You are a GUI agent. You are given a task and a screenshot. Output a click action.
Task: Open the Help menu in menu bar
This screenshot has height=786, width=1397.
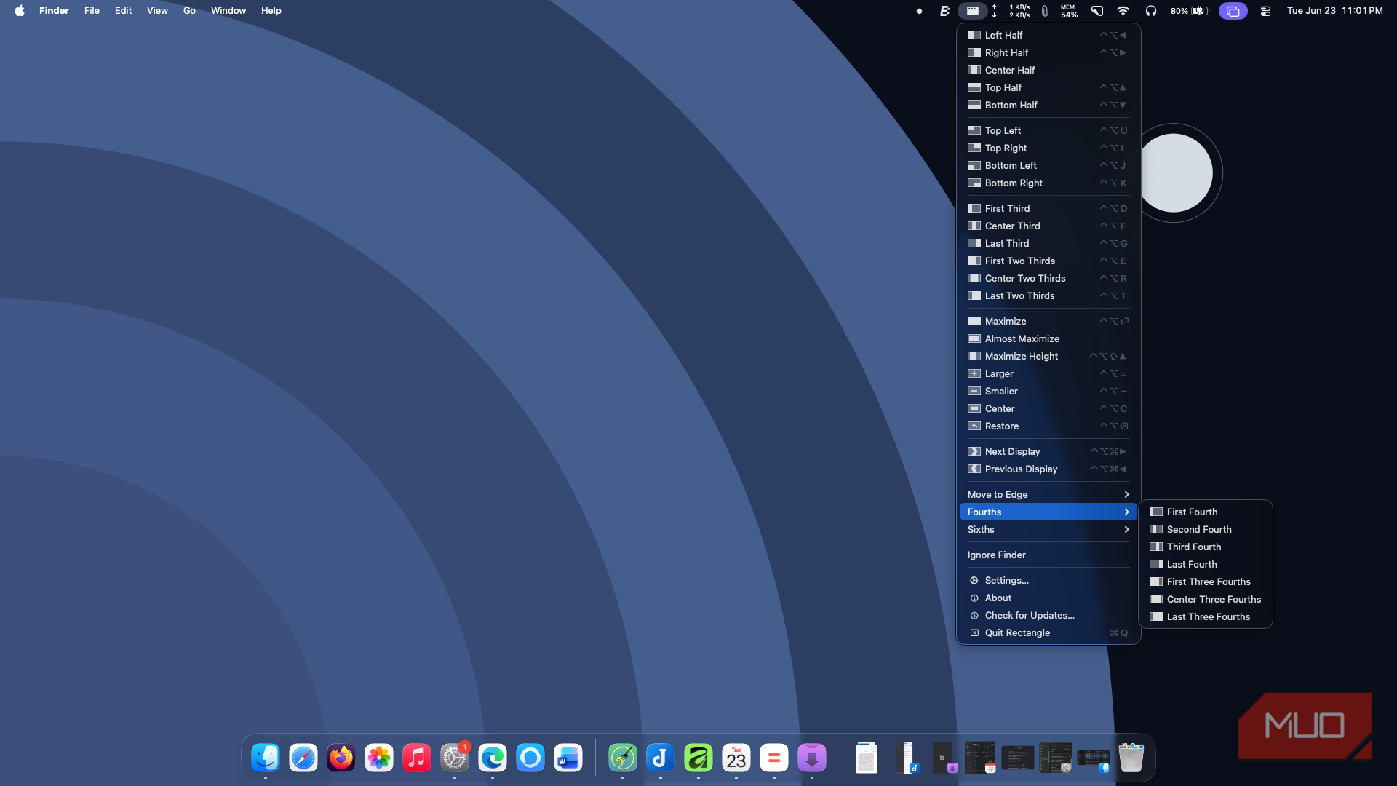pos(271,11)
